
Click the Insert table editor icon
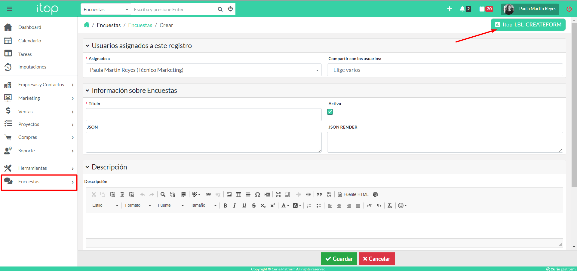(x=238, y=195)
